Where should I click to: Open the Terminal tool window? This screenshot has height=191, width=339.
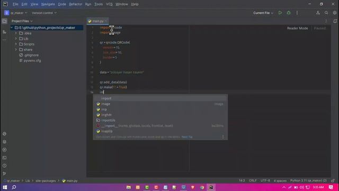tap(4, 158)
